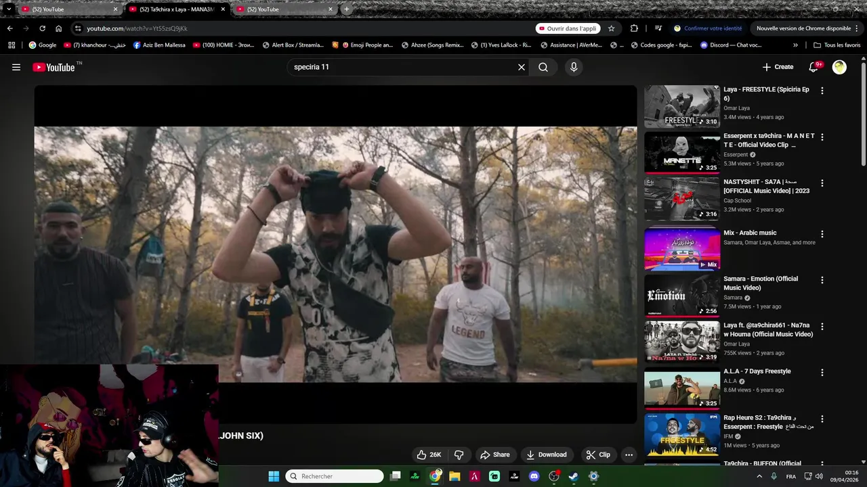Viewport: 867px width, 487px height.
Task: Open the FRA language selector
Action: (x=791, y=476)
